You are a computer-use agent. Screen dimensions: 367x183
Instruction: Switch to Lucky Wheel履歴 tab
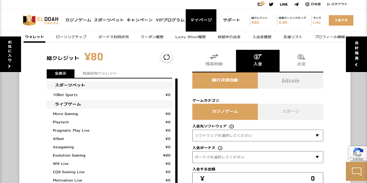click(190, 37)
